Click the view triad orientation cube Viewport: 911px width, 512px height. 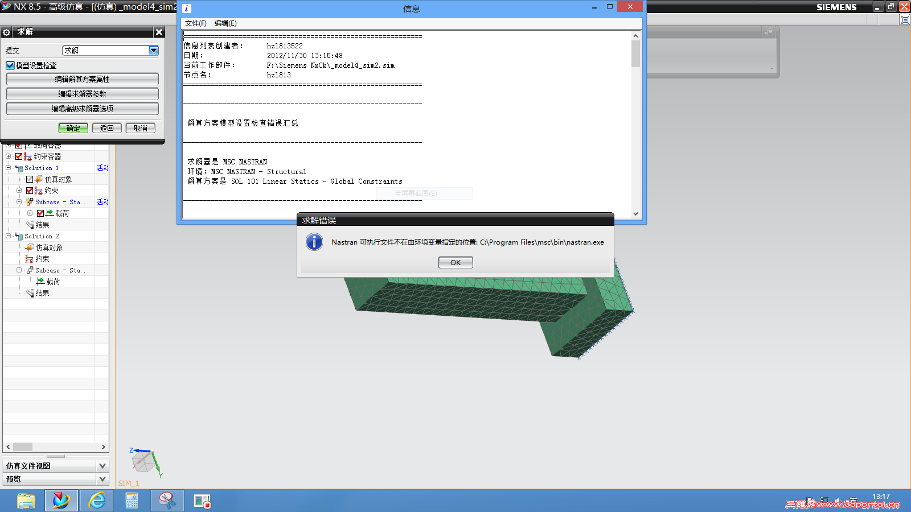point(144,461)
